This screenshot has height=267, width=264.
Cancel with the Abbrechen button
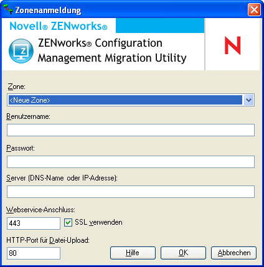coord(234,253)
